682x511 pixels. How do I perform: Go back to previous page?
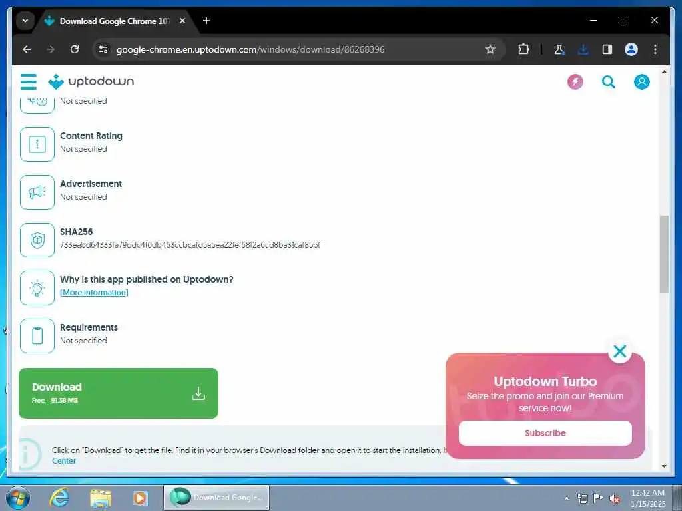click(x=27, y=49)
